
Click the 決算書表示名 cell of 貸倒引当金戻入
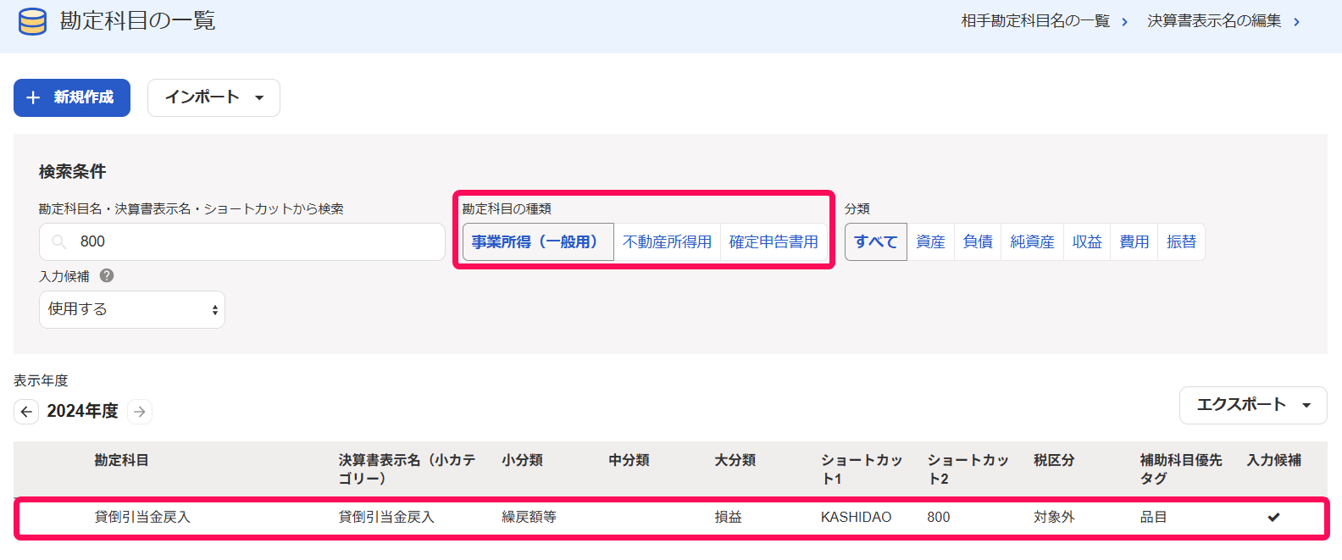click(386, 517)
